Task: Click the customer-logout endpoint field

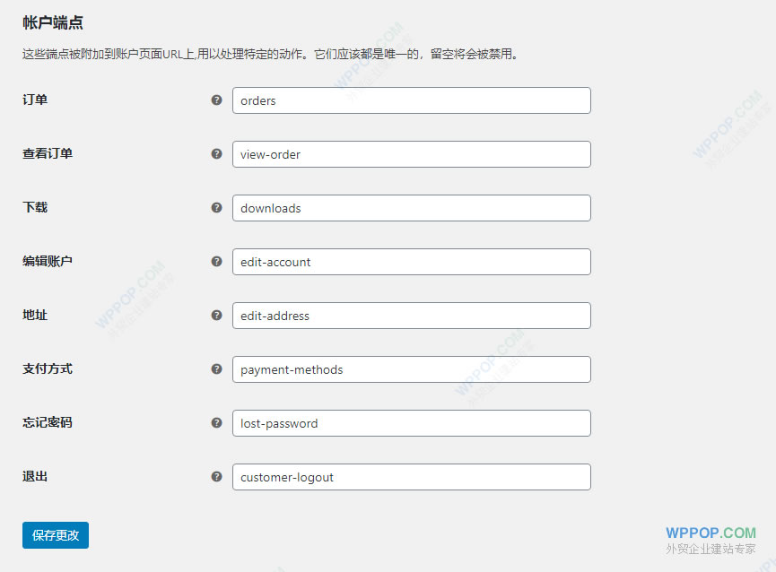Action: [411, 477]
